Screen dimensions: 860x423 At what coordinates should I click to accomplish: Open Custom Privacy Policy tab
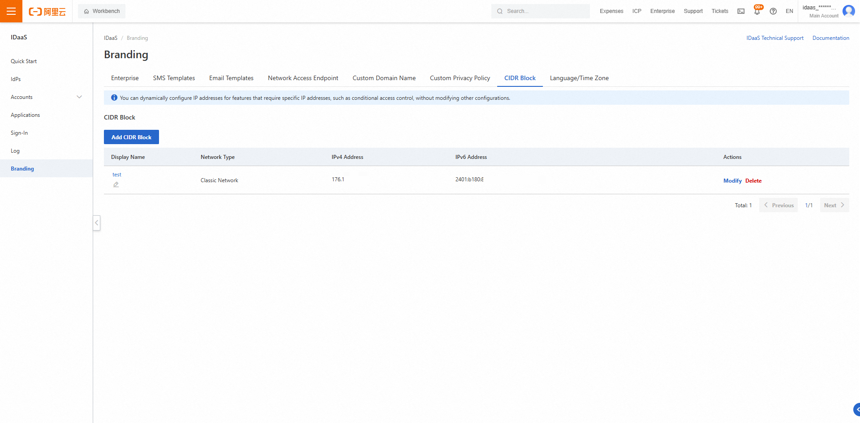(x=460, y=78)
